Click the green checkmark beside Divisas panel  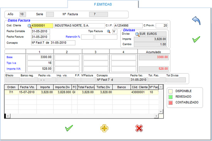coord(196,39)
